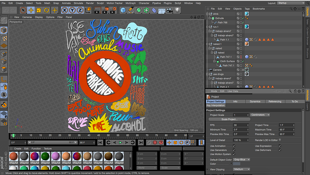Open the Cameras viewport menu

27,17
